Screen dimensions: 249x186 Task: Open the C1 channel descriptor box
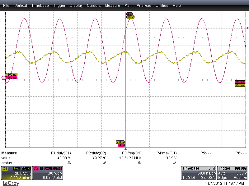click(x=16, y=173)
